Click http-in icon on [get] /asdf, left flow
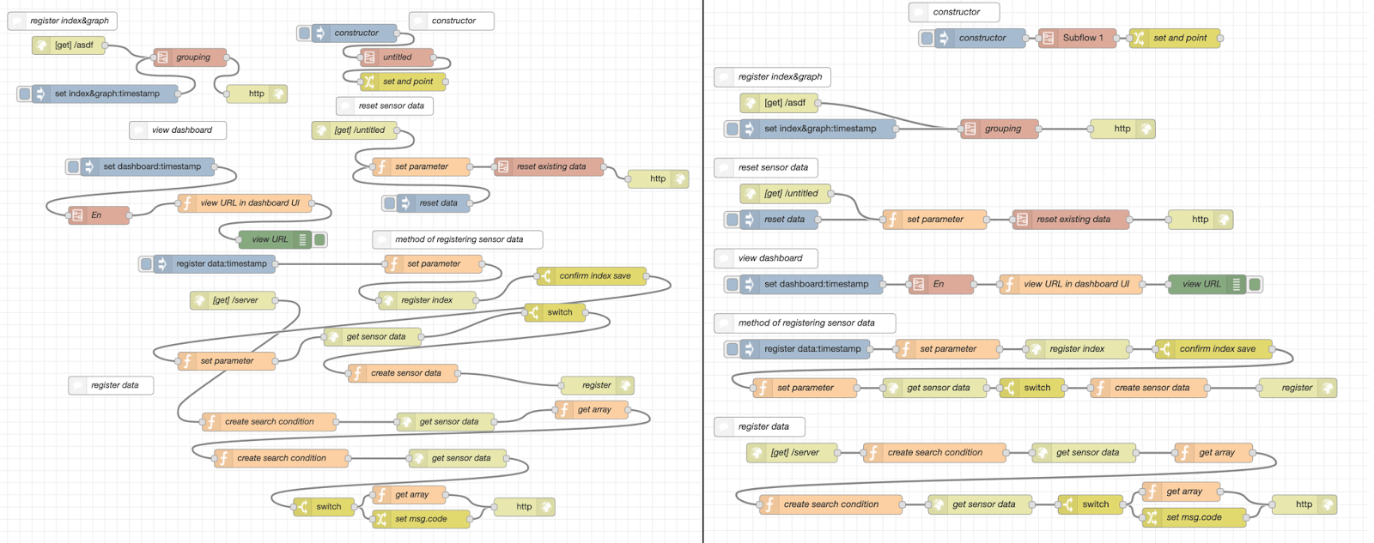This screenshot has width=1374, height=543. (x=40, y=45)
